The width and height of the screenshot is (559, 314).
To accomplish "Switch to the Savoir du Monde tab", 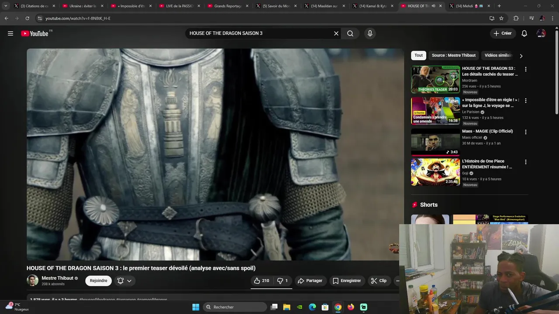I will (x=276, y=6).
